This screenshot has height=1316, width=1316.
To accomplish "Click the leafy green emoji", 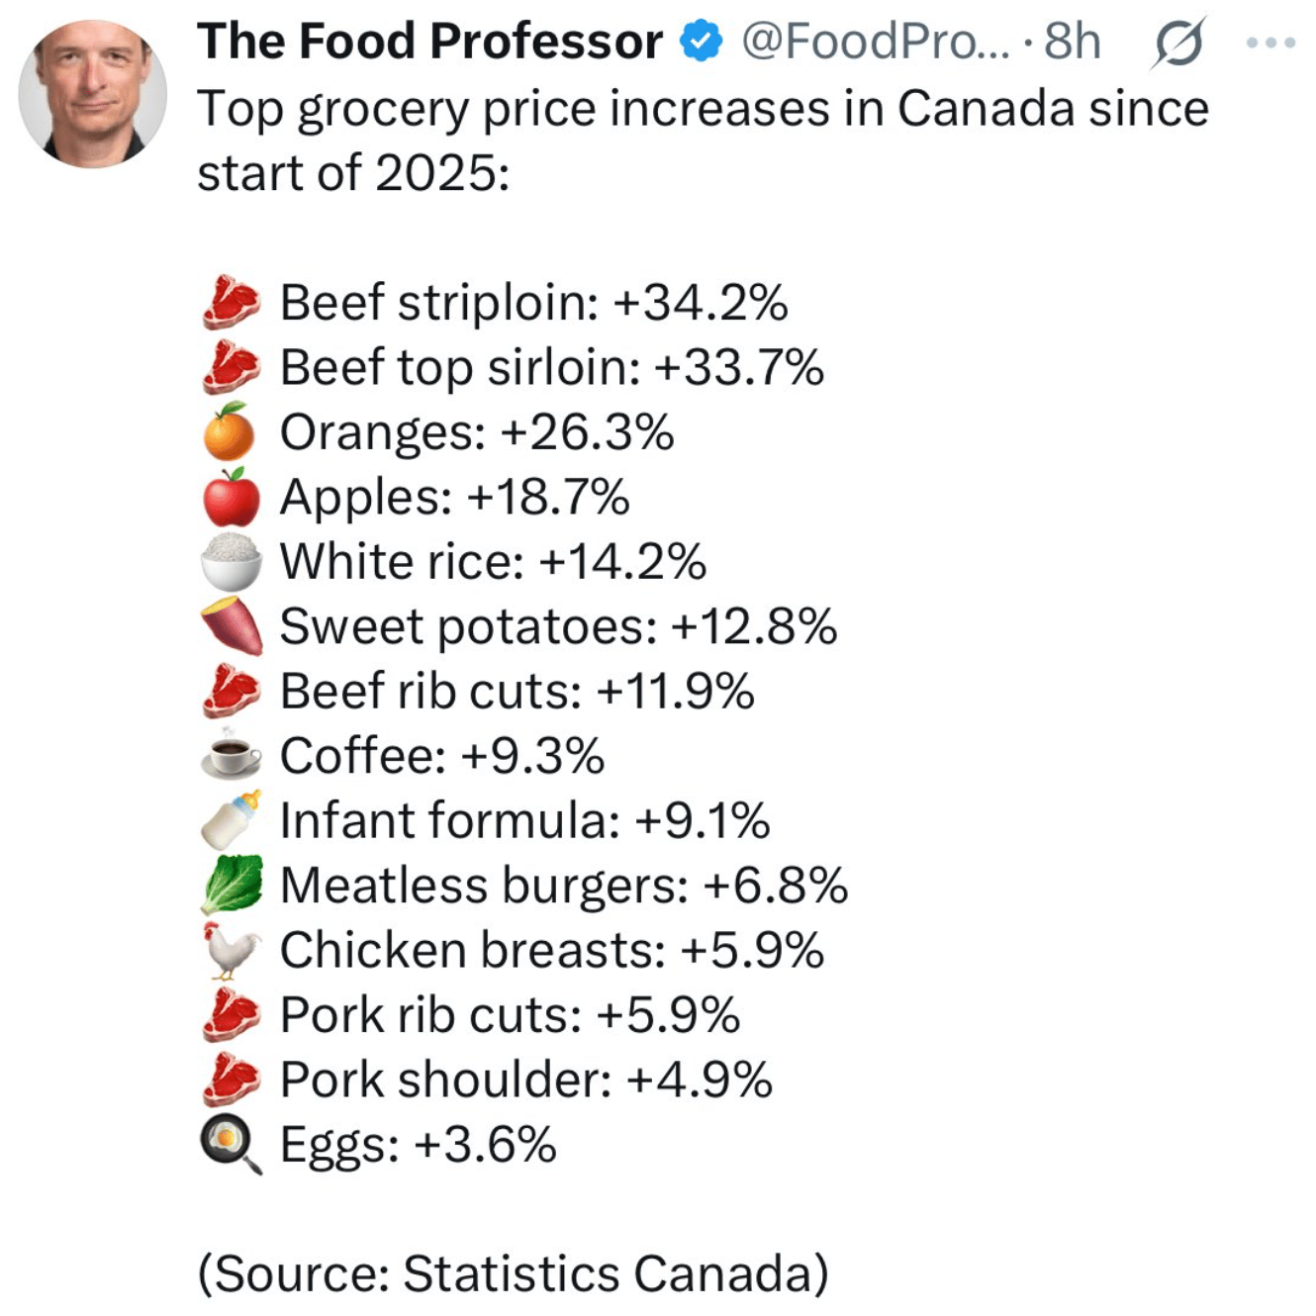I will point(232,884).
